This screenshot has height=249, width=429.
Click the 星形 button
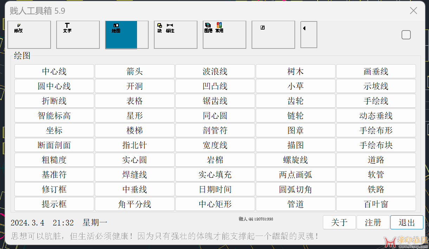(135, 116)
